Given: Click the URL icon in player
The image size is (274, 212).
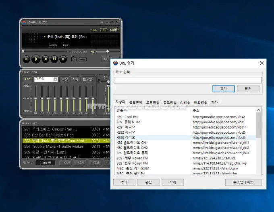Looking at the screenshot, I should [x=83, y=59].
